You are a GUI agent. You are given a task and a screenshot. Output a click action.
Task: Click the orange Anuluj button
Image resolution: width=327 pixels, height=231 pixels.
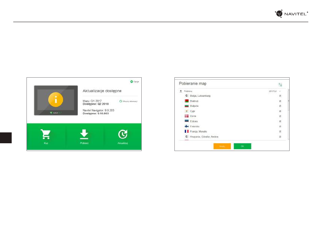pos(222,146)
